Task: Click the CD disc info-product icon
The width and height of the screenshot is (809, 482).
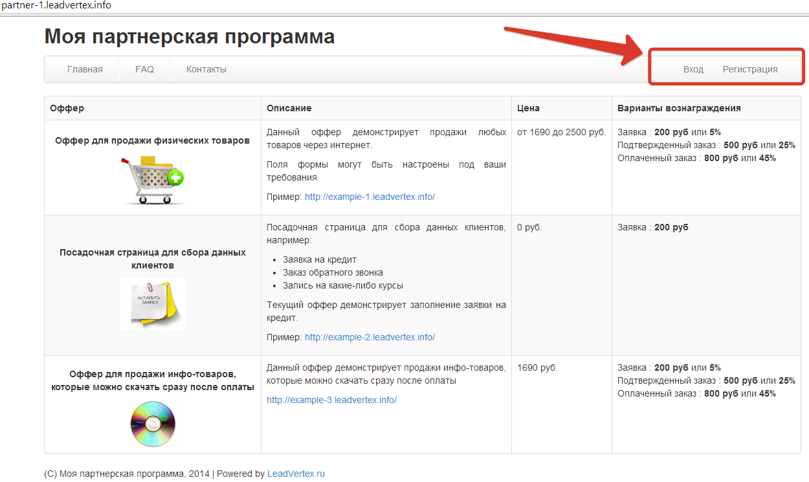Action: (153, 424)
